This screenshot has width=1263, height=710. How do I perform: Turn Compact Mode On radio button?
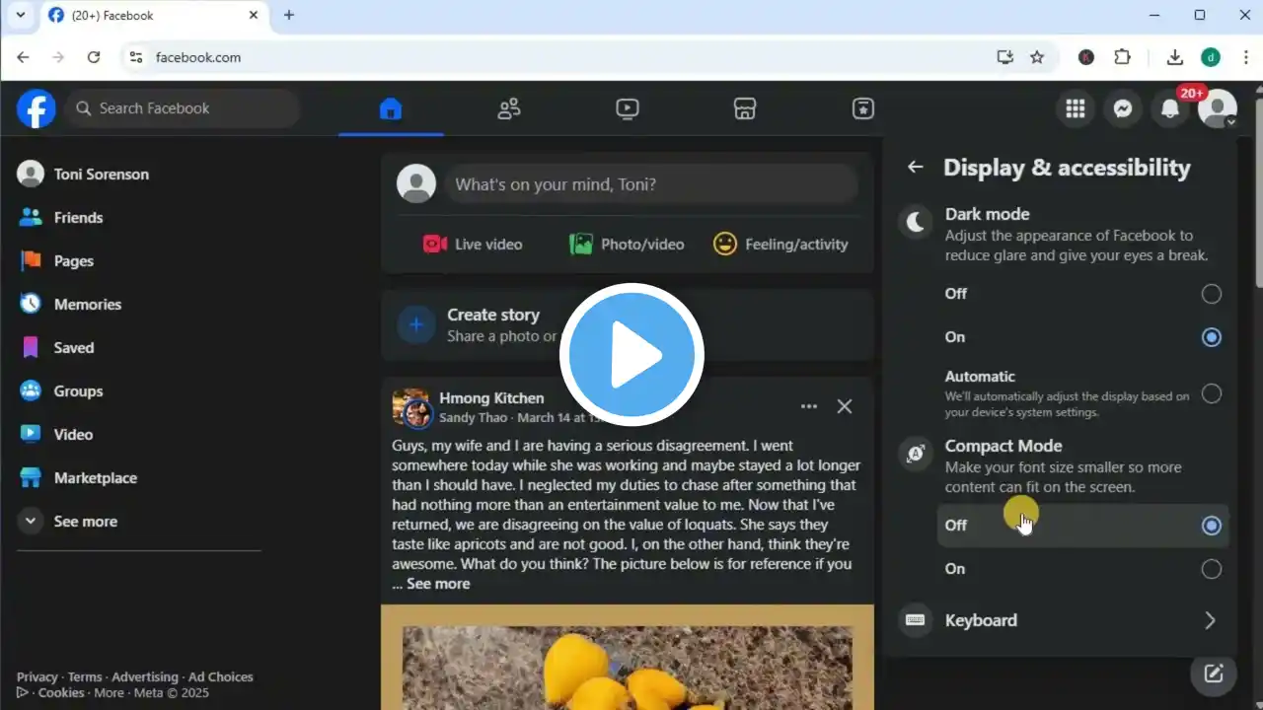click(x=1211, y=569)
